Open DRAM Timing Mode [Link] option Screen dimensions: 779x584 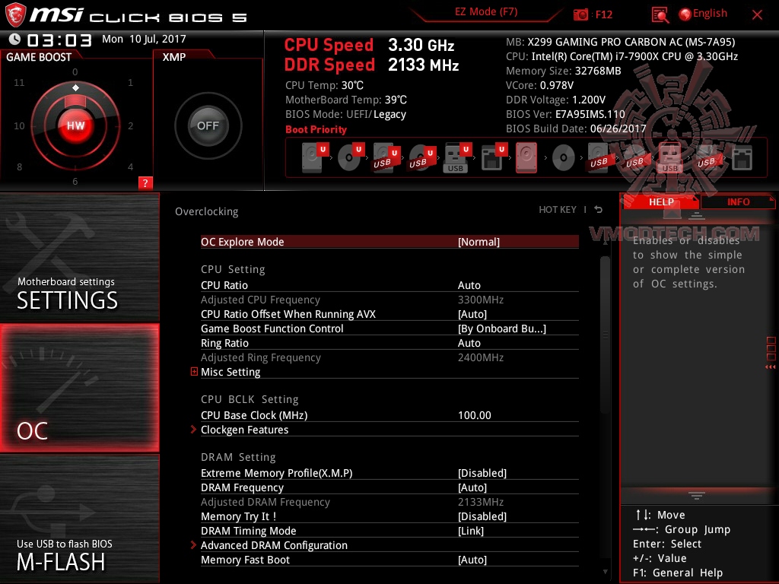(389, 530)
